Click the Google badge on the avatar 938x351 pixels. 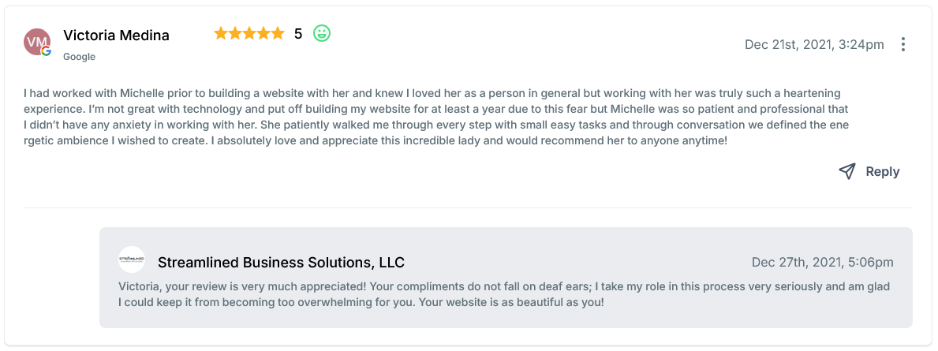click(x=47, y=51)
